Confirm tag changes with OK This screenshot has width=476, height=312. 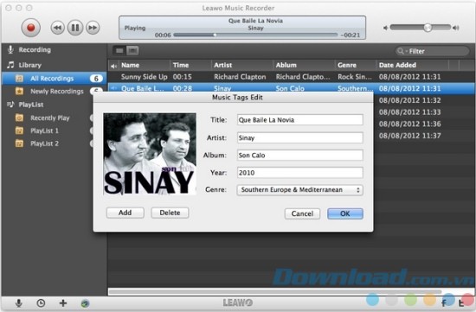click(x=345, y=213)
